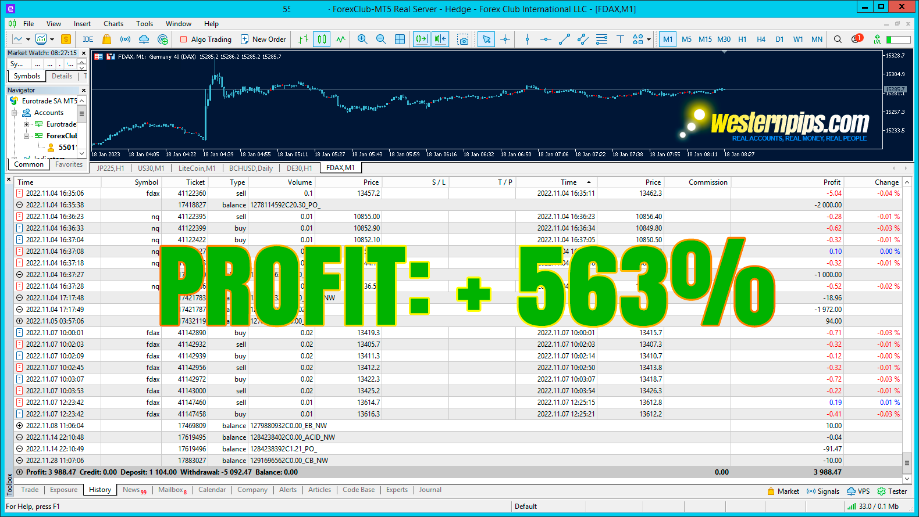Select the M15 timeframe

[705, 40]
